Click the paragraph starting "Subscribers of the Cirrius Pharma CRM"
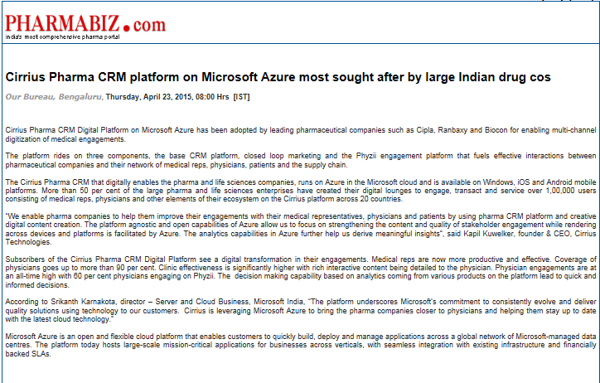Image resolution: width=600 pixels, height=383 pixels. [301, 272]
